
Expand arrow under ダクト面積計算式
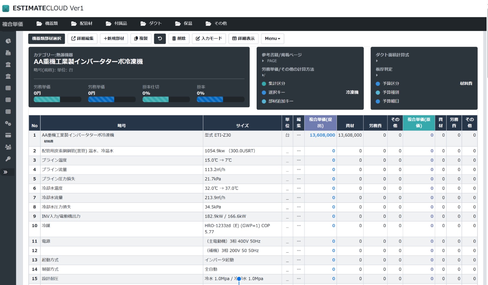pos(377,61)
